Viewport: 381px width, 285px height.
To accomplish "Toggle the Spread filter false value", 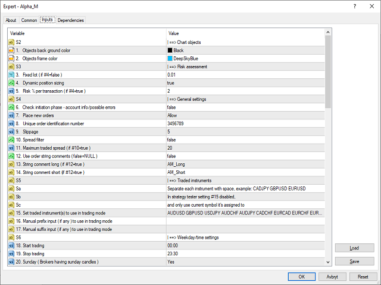I will [245, 140].
